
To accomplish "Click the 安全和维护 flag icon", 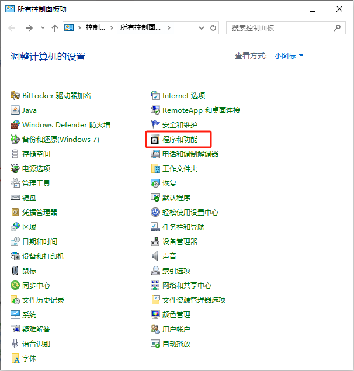I will pyautogui.click(x=155, y=124).
